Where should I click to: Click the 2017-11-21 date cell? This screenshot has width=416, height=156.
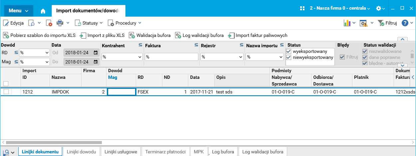pyautogui.click(x=201, y=91)
